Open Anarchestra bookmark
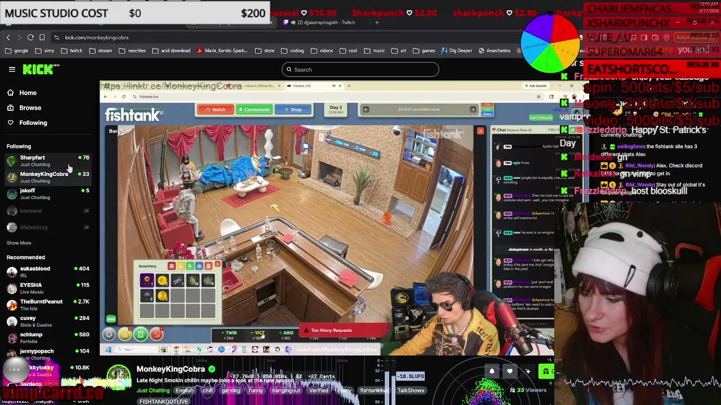The image size is (721, 405). coord(495,51)
